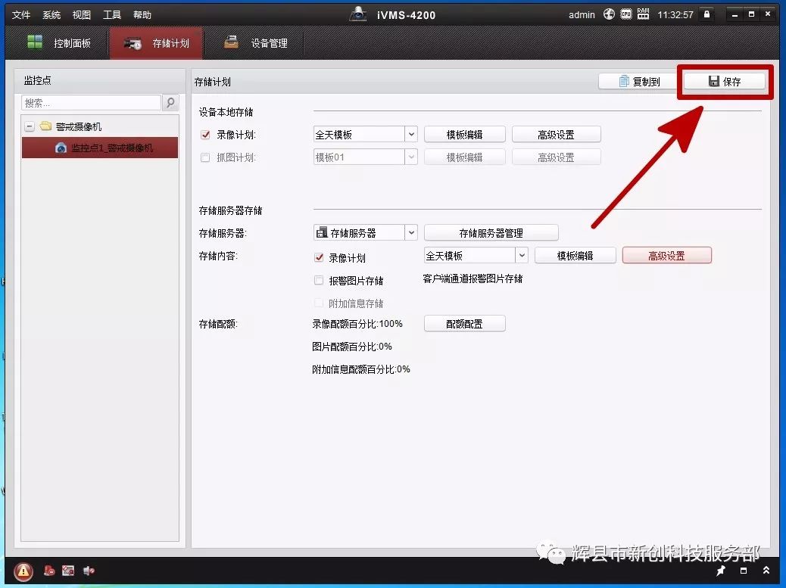The image size is (786, 588).
Task: Open the 视图 menu
Action: coord(82,15)
